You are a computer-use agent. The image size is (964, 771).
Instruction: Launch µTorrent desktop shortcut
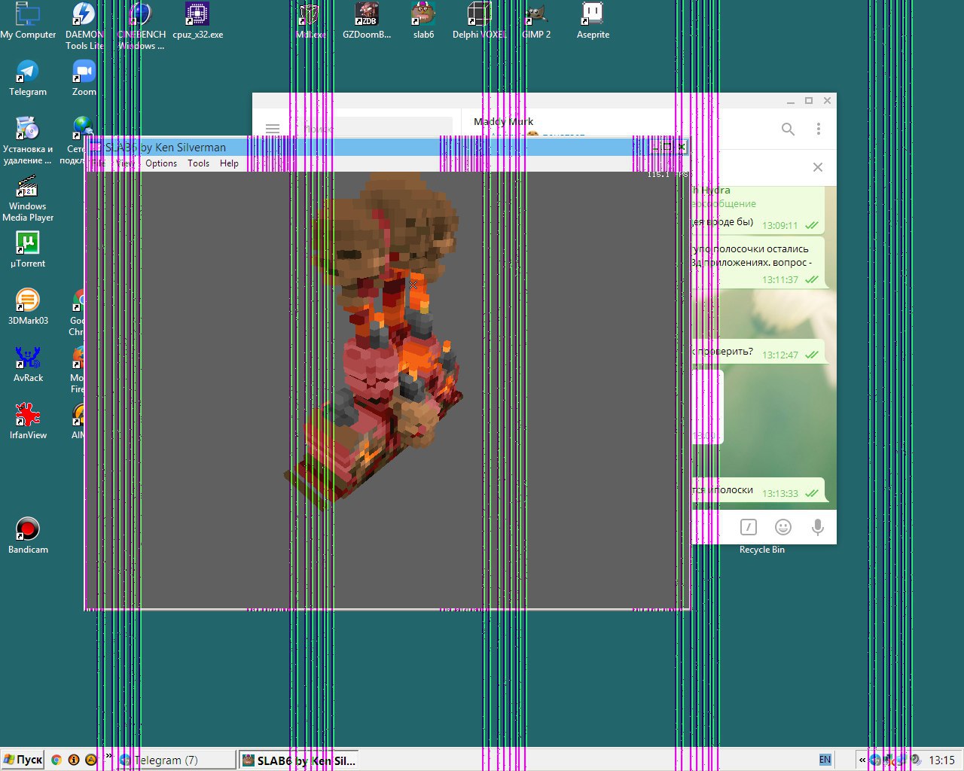point(28,250)
